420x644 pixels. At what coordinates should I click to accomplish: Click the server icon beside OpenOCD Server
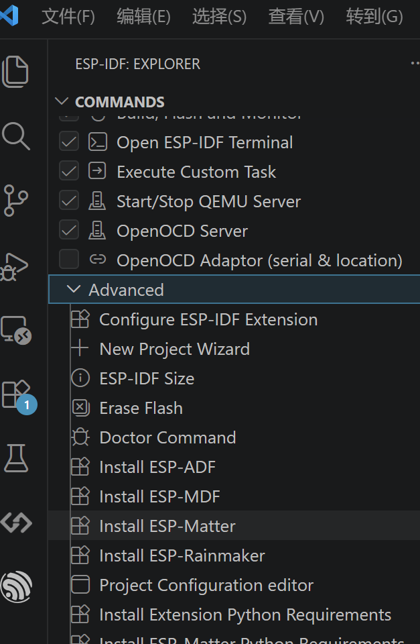pos(97,230)
